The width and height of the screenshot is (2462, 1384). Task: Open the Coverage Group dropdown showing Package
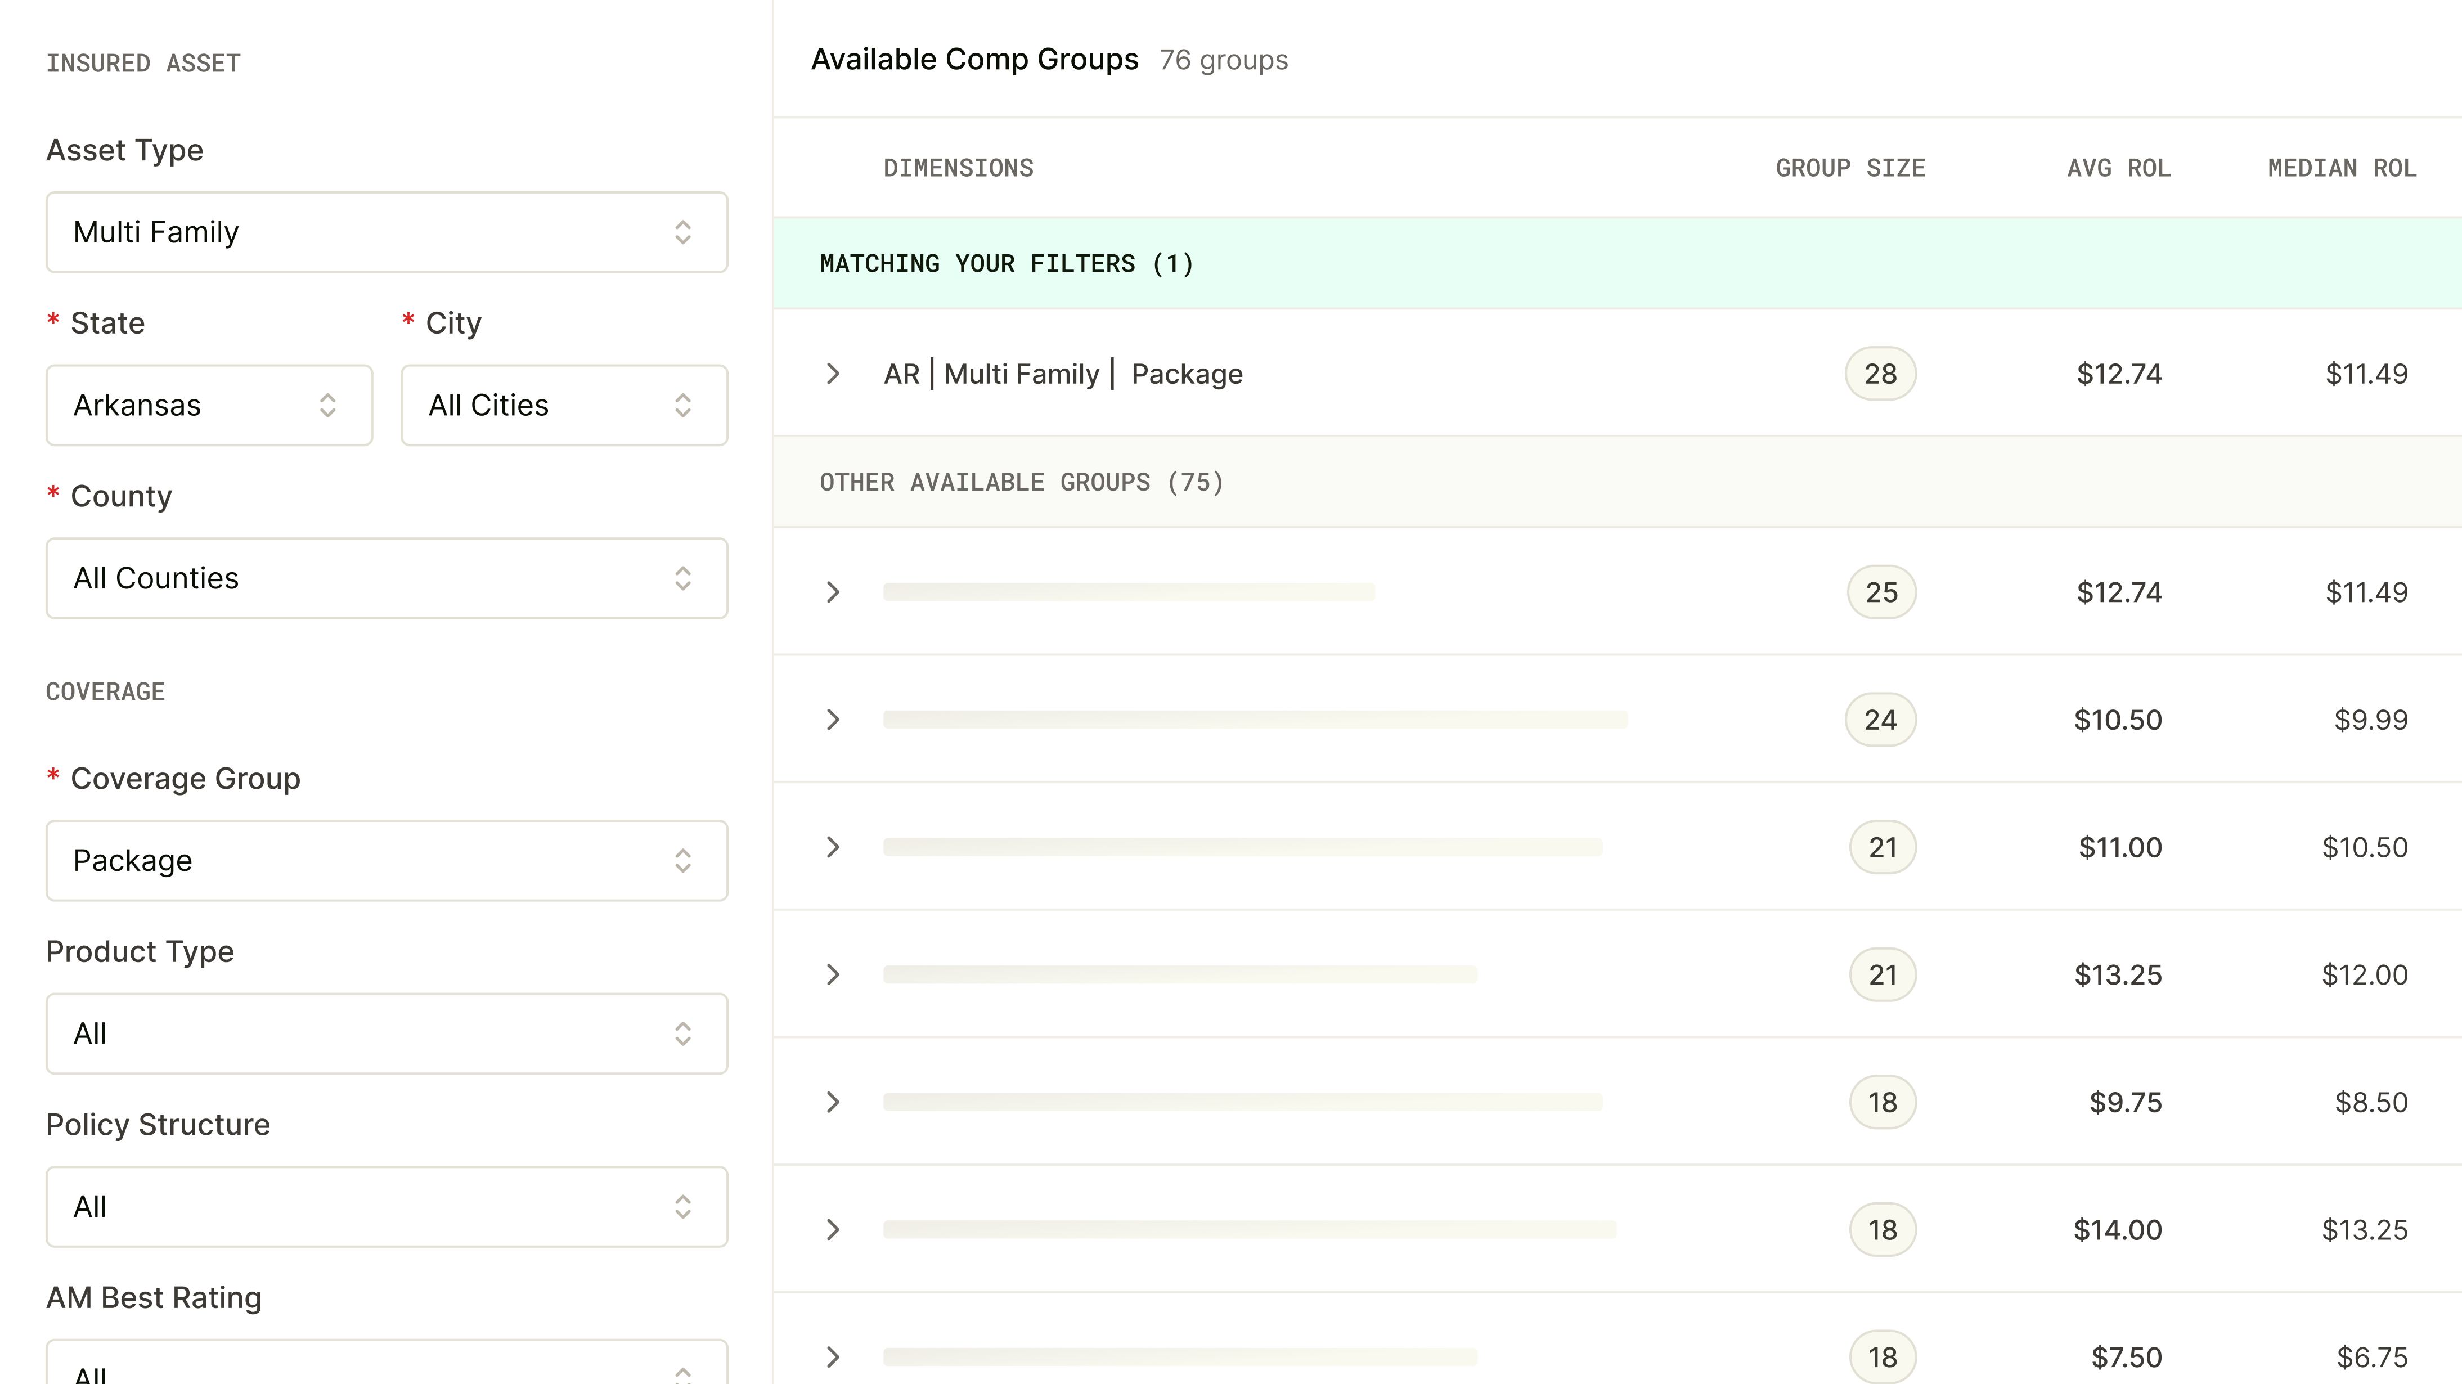(x=387, y=860)
